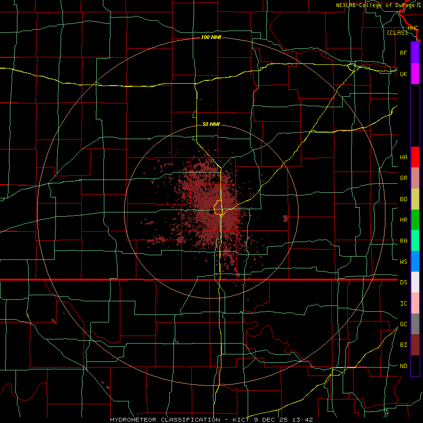The height and width of the screenshot is (423, 423).
Task: Click the 13:42 timestamp
Action: click(302, 420)
